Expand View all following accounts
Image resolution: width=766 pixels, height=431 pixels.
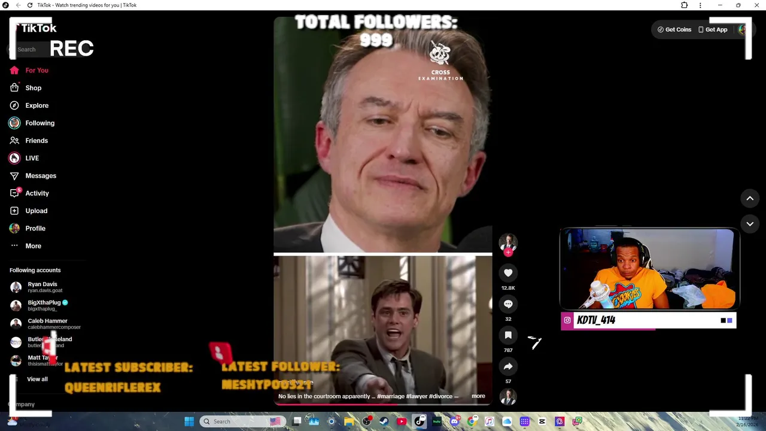point(30,379)
